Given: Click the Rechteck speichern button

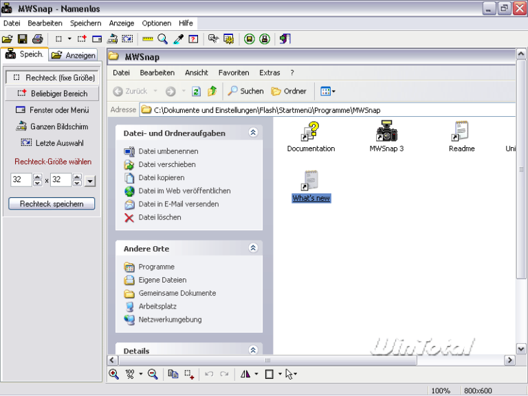Looking at the screenshot, I should 52,203.
